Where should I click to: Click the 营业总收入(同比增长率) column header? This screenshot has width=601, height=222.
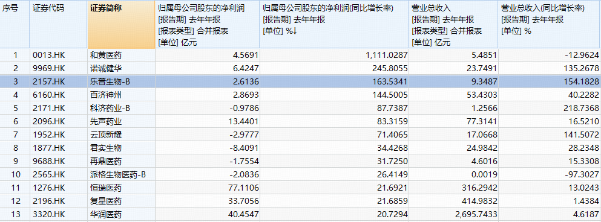(x=550, y=25)
